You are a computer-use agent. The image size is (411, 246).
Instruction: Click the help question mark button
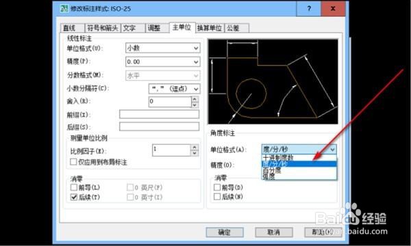click(309, 9)
